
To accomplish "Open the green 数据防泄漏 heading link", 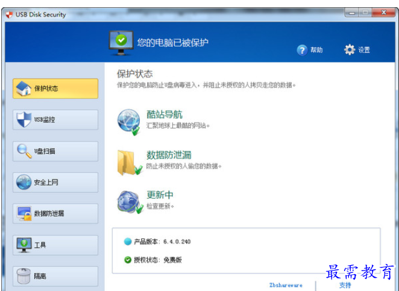I will point(169,155).
